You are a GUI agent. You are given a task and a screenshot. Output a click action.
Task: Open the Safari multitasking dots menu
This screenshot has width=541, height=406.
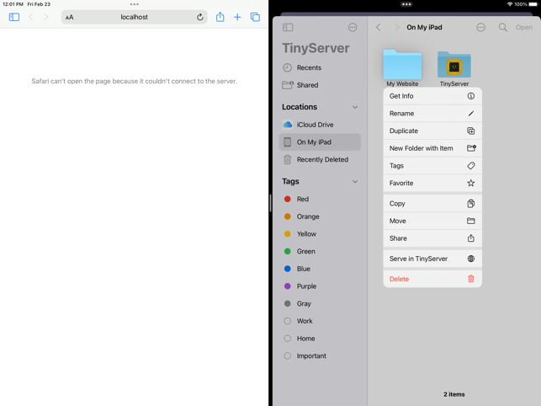tap(135, 4)
